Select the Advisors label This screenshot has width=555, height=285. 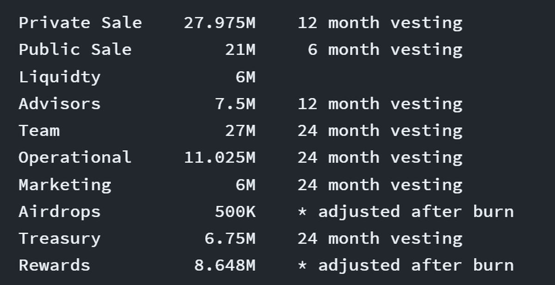click(x=59, y=103)
